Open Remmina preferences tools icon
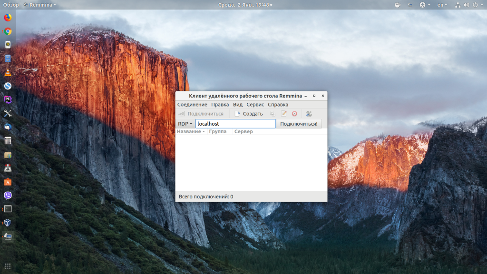The image size is (487, 274). pyautogui.click(x=309, y=114)
